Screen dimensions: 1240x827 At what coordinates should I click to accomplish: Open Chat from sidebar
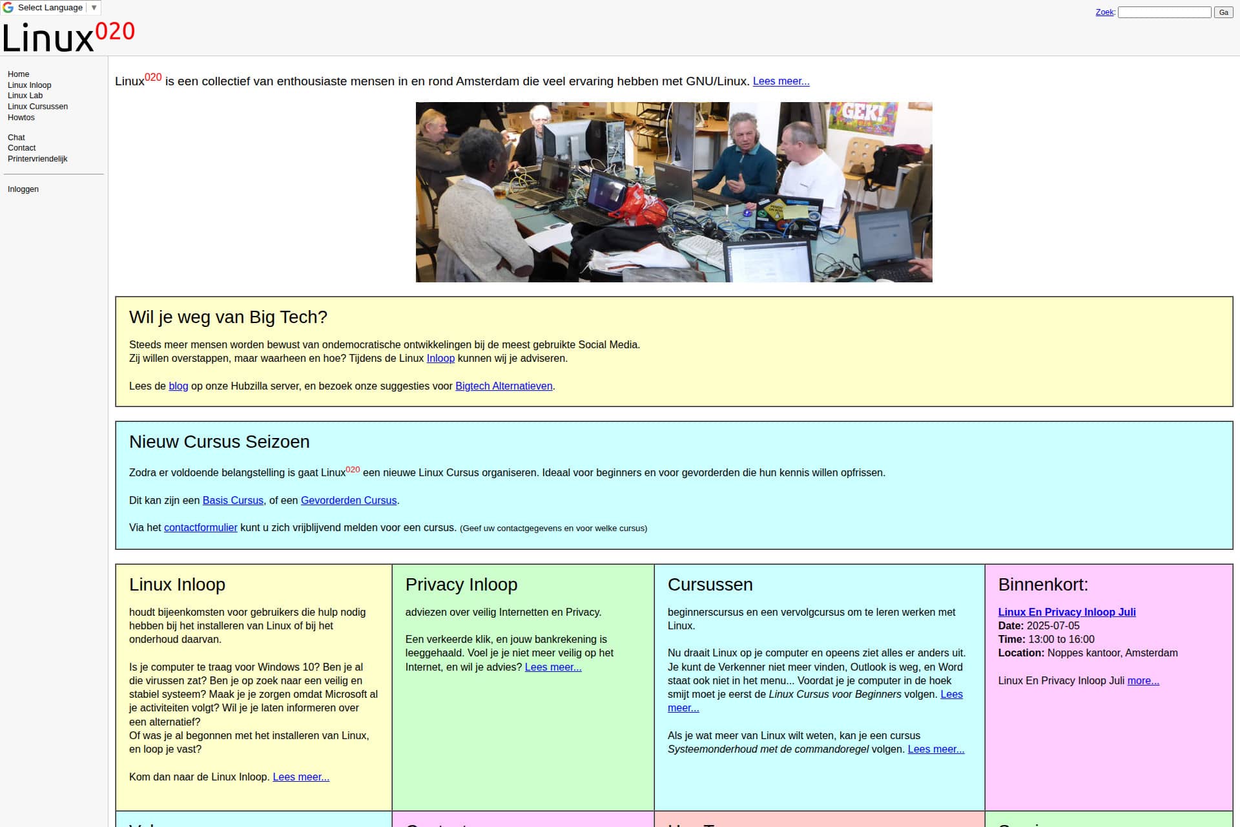tap(16, 138)
